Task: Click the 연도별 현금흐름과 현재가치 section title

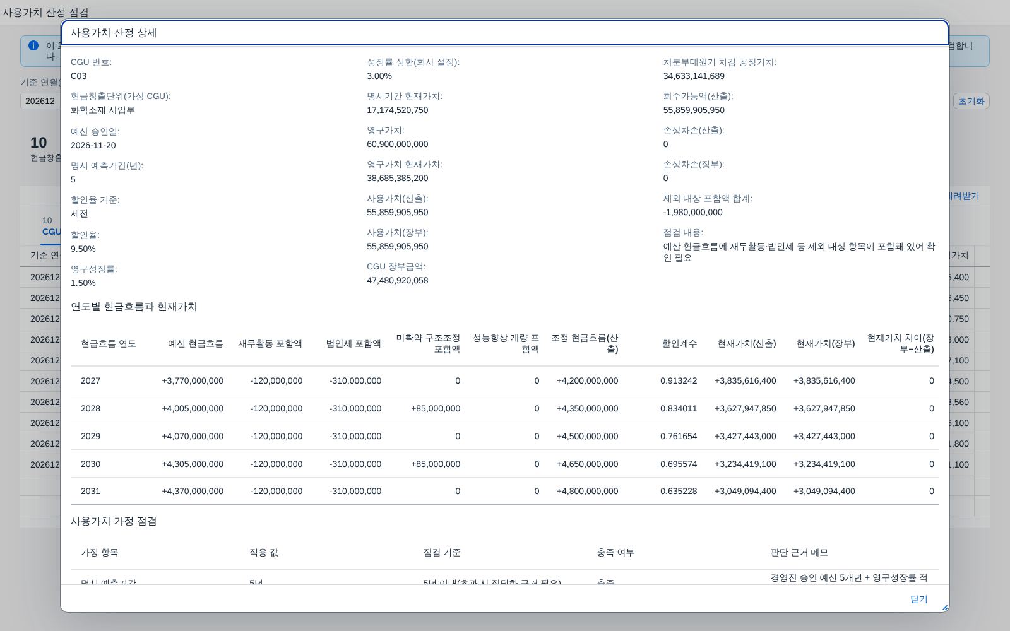Action: (x=134, y=307)
